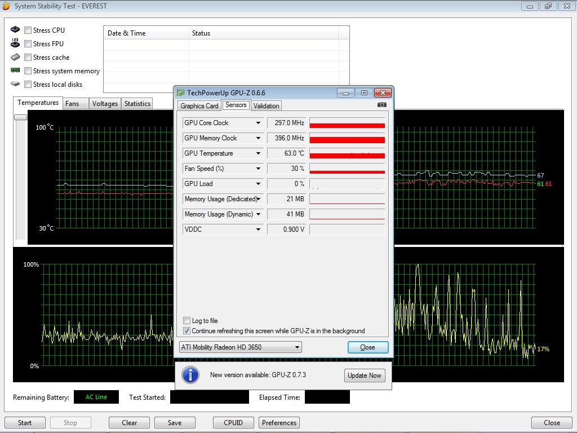Screen dimensions: 577x433
Task: Open the GPU Core Clock sensor dropdown
Action: [x=258, y=123]
